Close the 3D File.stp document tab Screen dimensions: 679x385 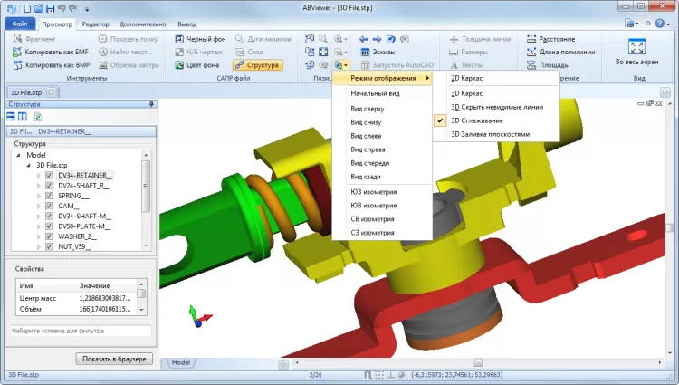click(51, 92)
